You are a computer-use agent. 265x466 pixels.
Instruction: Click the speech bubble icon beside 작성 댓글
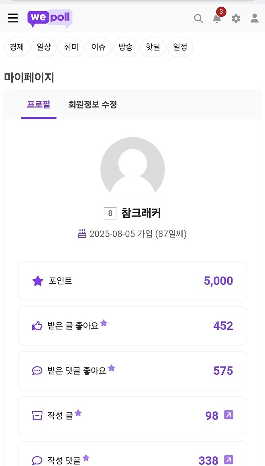click(x=37, y=461)
